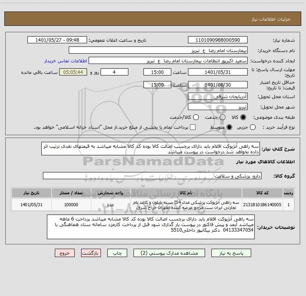Select the خدمت radio button
This screenshot has height=296, width=306.
coord(223,117)
